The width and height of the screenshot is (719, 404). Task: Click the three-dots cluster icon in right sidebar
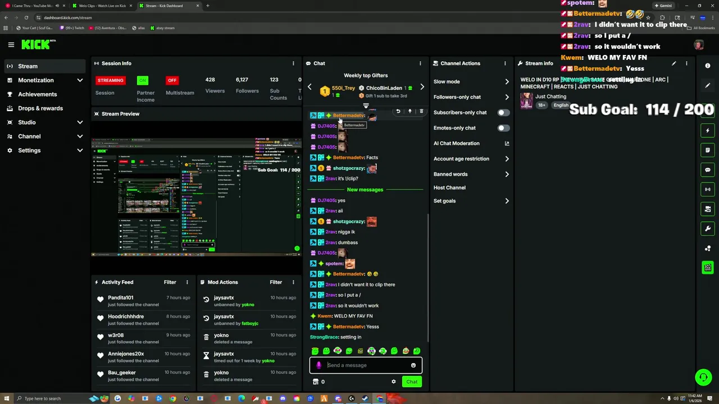[708, 248]
